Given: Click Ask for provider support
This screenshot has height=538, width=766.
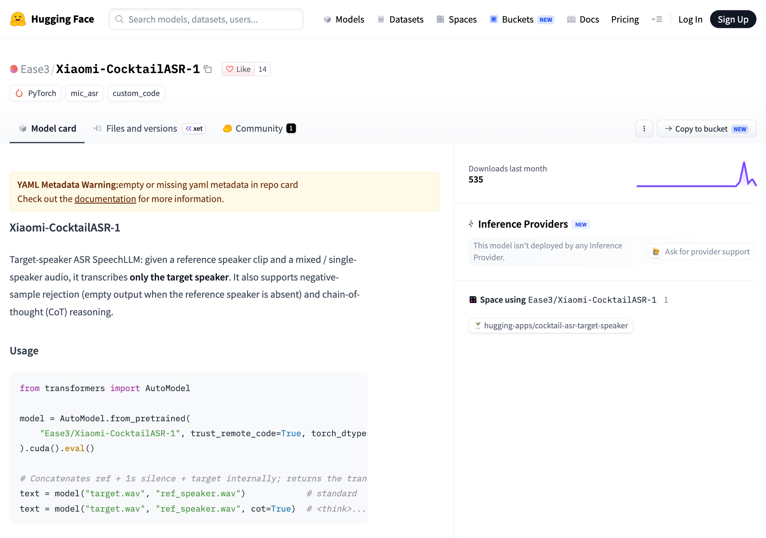Looking at the screenshot, I should pyautogui.click(x=701, y=252).
